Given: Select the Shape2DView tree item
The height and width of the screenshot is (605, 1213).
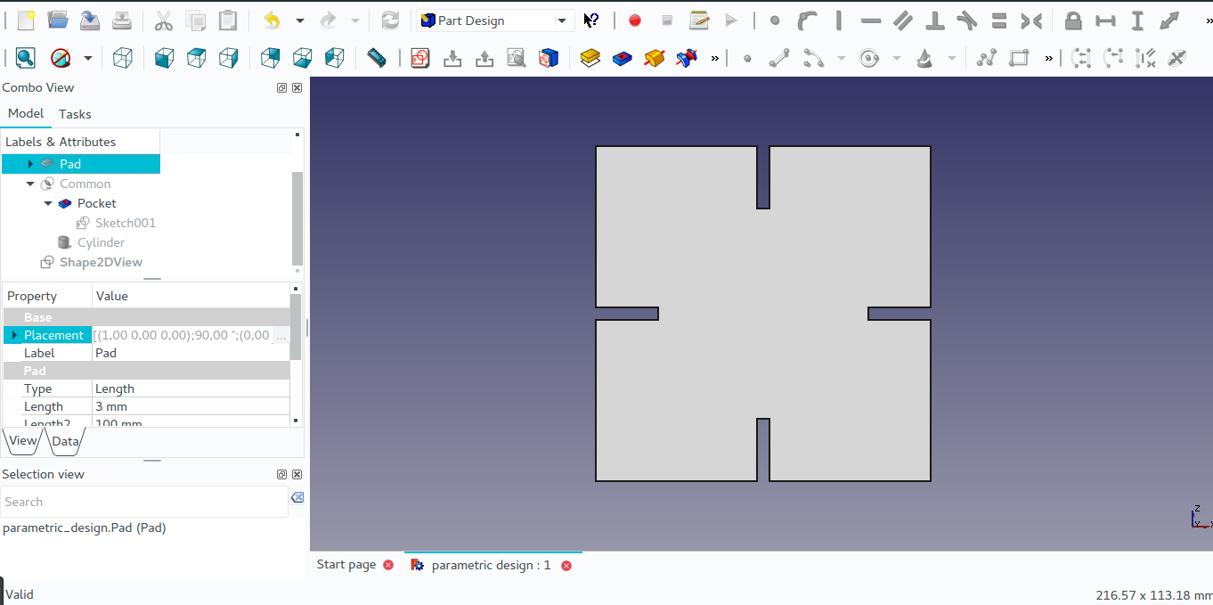Looking at the screenshot, I should 100,261.
